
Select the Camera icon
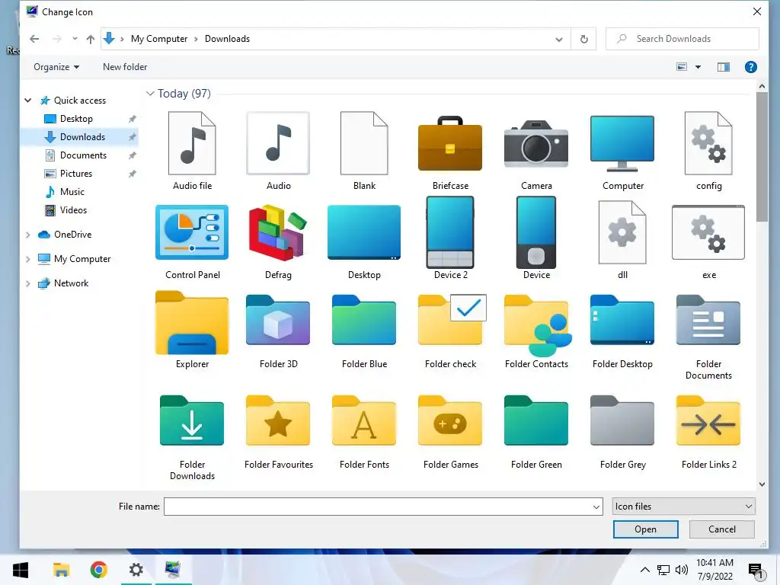point(536,143)
